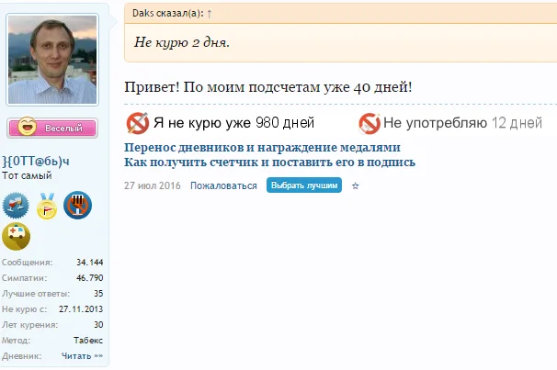Click the wine glasses medal badge
This screenshot has width=557, height=370.
16,205
